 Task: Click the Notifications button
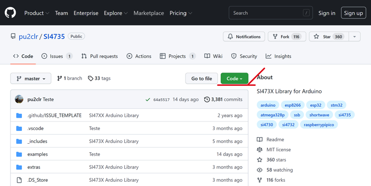click(x=244, y=37)
